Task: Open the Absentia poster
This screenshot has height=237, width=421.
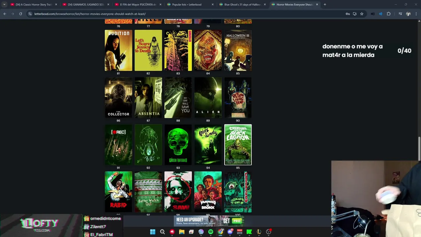Action: [148, 97]
